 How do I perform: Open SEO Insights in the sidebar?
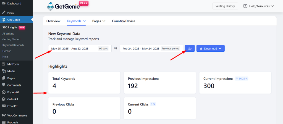(x=10, y=27)
